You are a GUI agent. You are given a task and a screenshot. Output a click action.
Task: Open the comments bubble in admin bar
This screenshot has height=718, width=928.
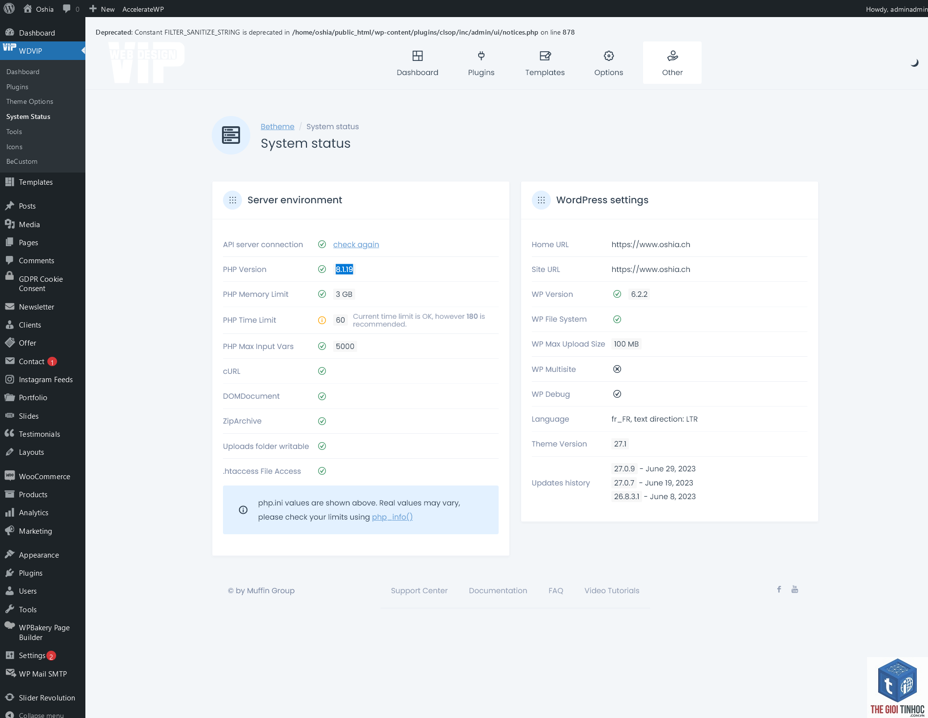[67, 9]
